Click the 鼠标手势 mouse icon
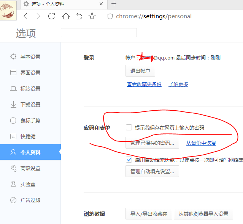The height and width of the screenshot is (224, 243). click(13, 121)
